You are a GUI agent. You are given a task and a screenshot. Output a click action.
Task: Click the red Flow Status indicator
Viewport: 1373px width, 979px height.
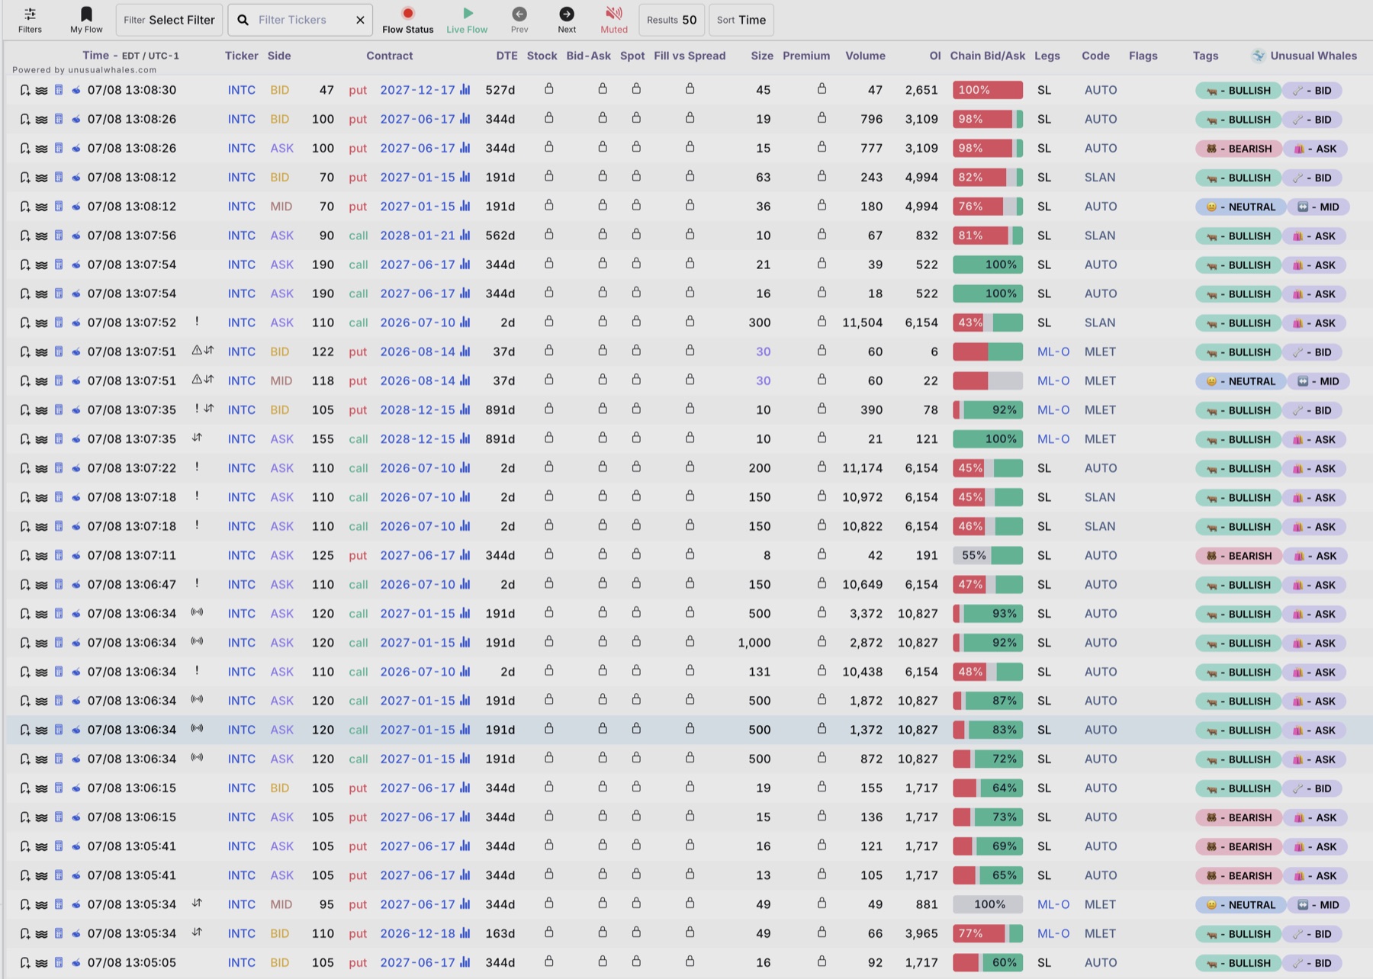(x=408, y=13)
